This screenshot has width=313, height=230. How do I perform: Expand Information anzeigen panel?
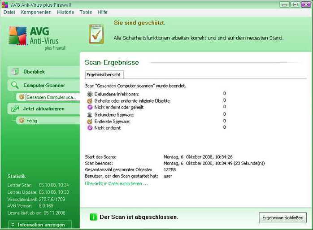coord(40,225)
